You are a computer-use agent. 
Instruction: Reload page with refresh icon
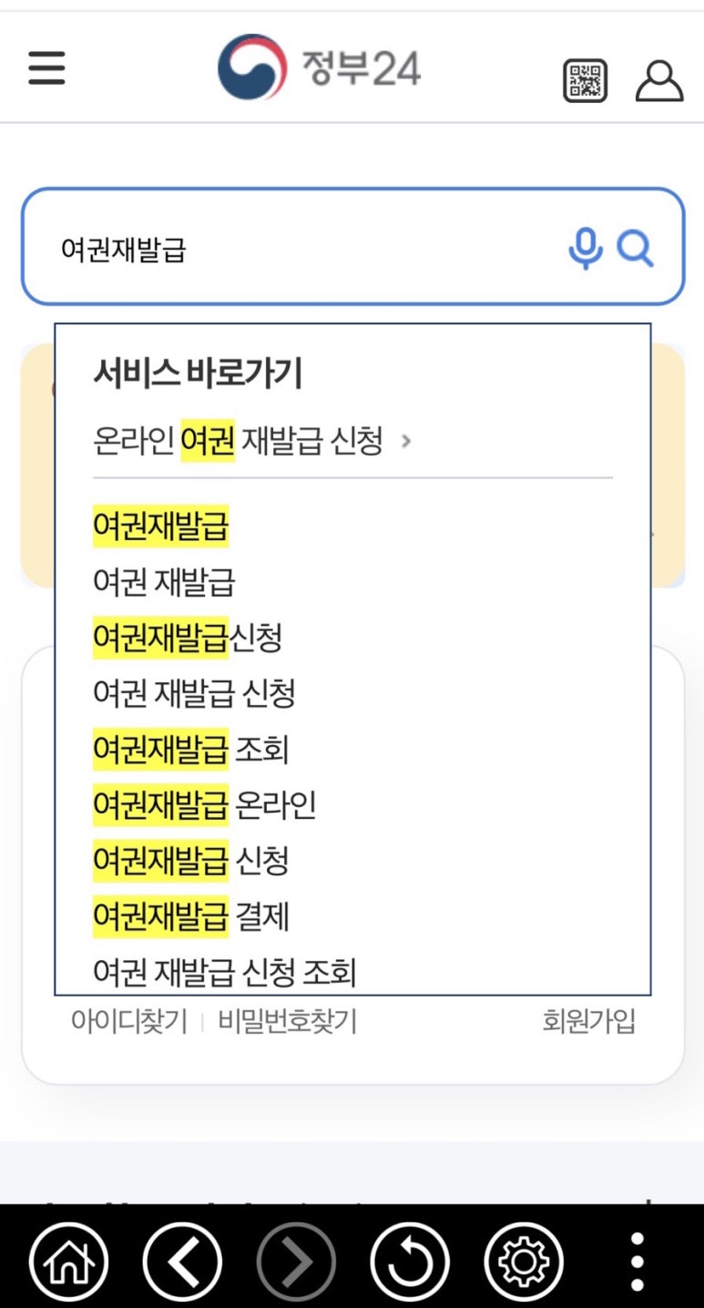[x=410, y=1262]
